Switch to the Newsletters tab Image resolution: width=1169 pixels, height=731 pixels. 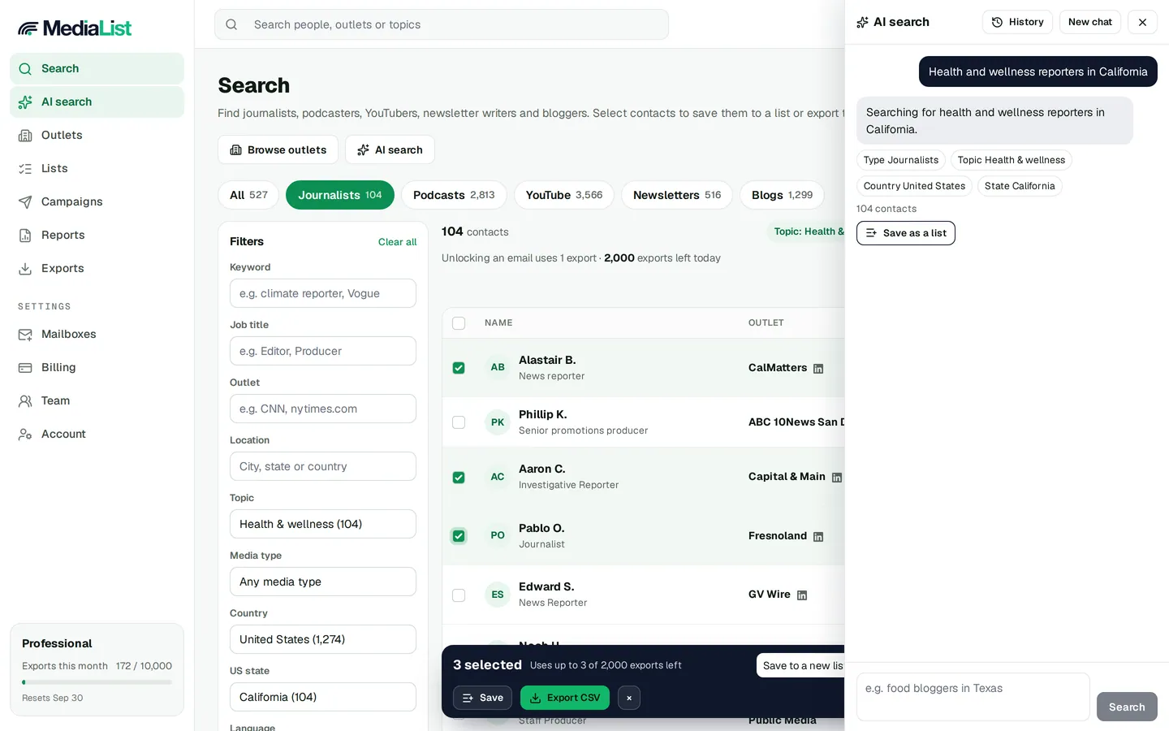677,195
